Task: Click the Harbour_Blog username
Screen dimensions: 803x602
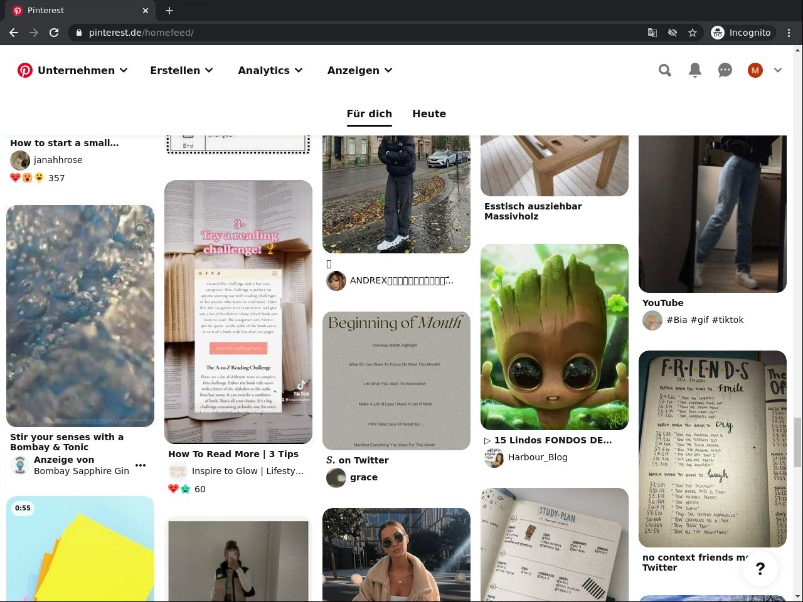Action: [538, 457]
